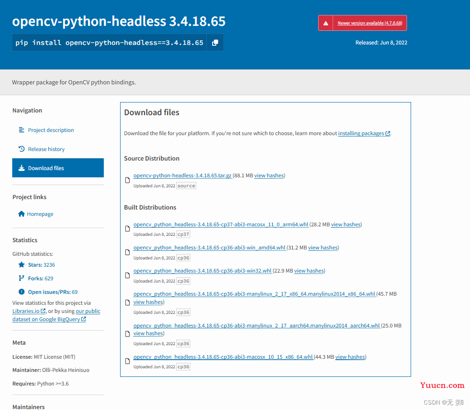Click file icon beside win_amd64 wheel

pos(127,252)
